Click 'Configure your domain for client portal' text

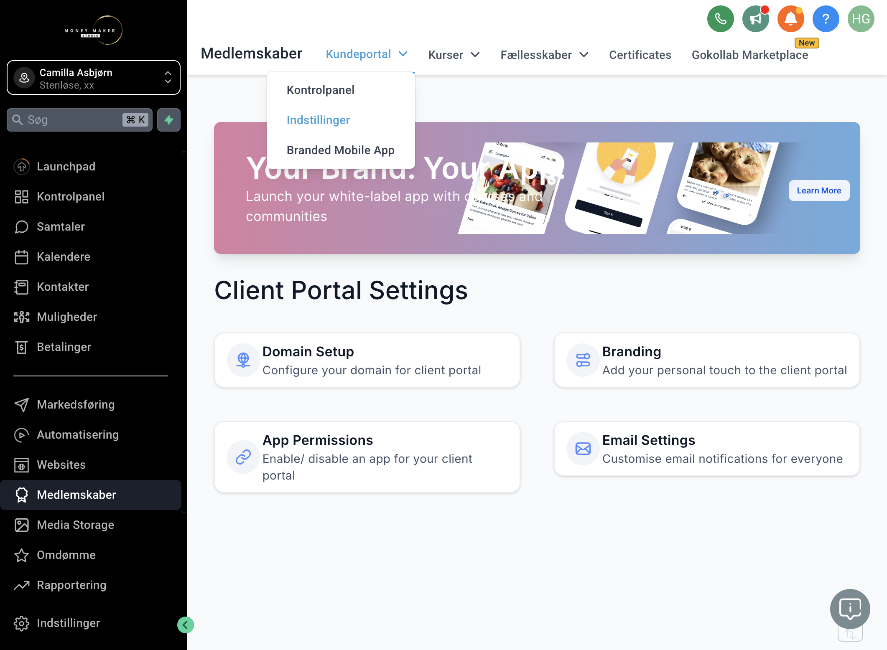pos(372,370)
